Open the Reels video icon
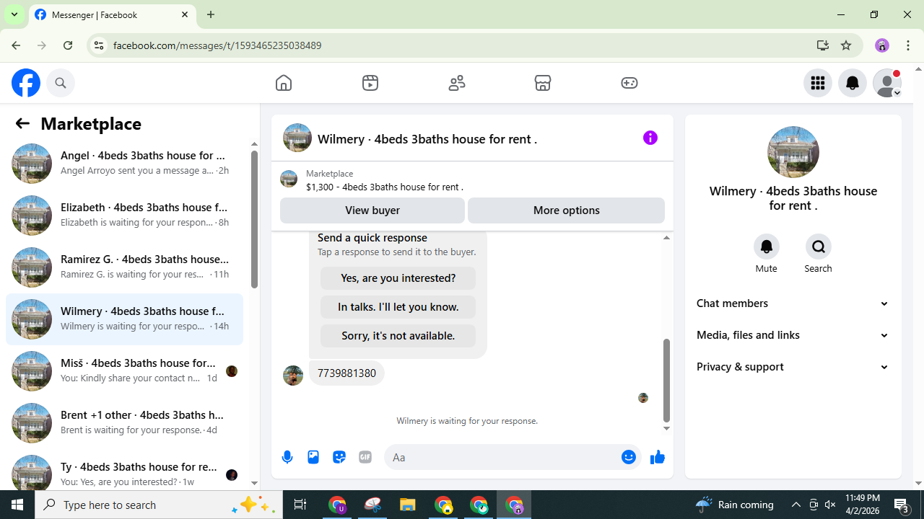Viewport: 924px width, 519px height. [370, 83]
